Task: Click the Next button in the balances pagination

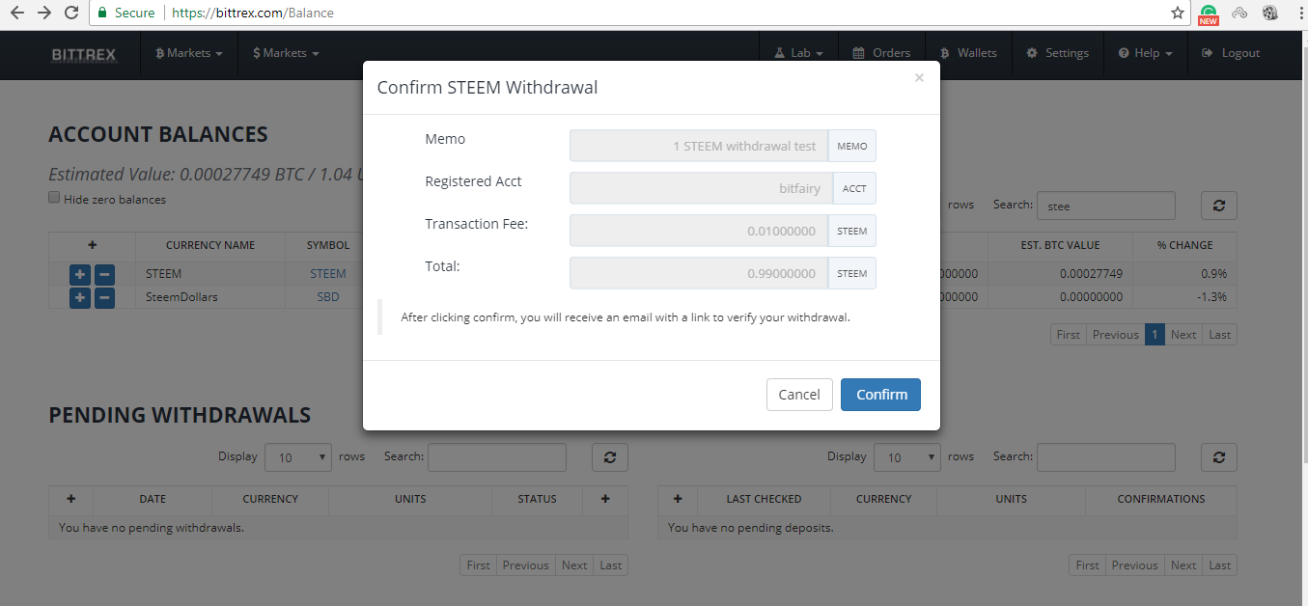Action: 1183,335
